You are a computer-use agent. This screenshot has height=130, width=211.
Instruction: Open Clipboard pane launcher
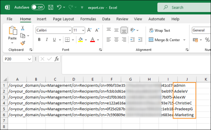point(31,50)
